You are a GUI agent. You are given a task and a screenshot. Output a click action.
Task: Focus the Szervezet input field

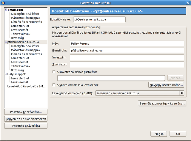pyautogui.click(x=127, y=64)
